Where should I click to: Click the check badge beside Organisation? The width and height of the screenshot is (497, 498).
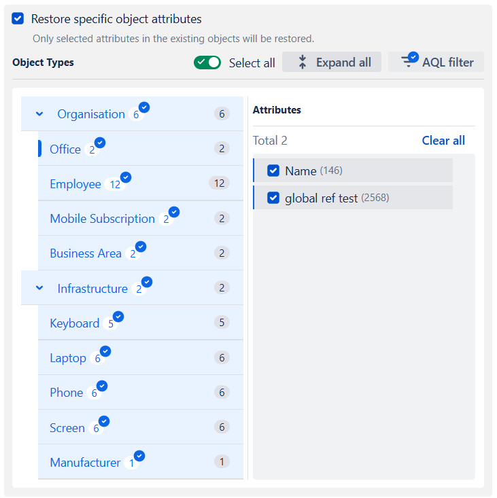tap(144, 107)
